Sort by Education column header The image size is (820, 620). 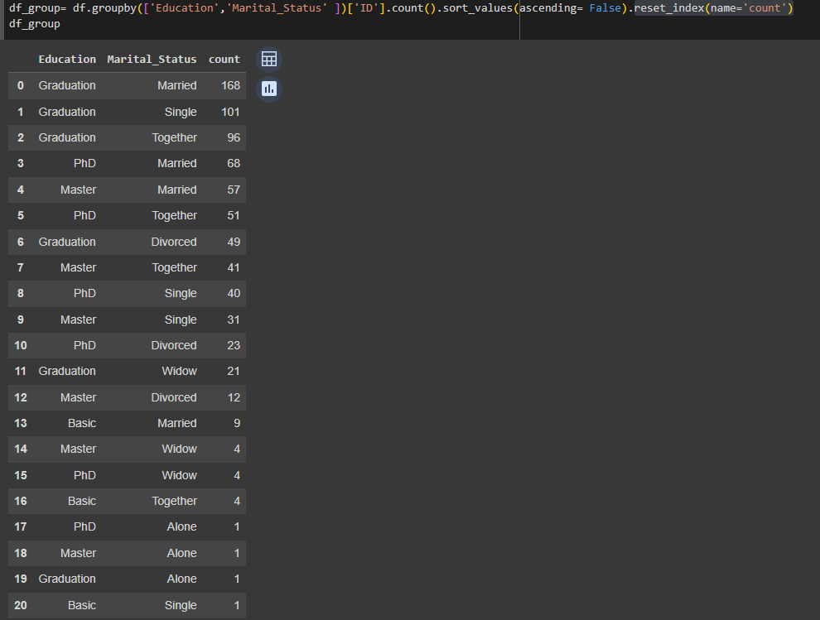tap(67, 59)
